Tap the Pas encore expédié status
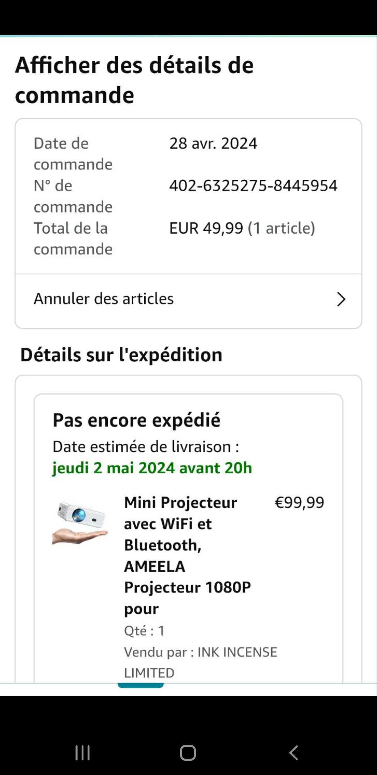Image resolution: width=377 pixels, height=775 pixels. point(136,420)
